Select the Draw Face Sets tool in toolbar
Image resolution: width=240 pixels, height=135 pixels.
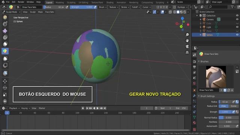pyautogui.click(x=5, y=51)
